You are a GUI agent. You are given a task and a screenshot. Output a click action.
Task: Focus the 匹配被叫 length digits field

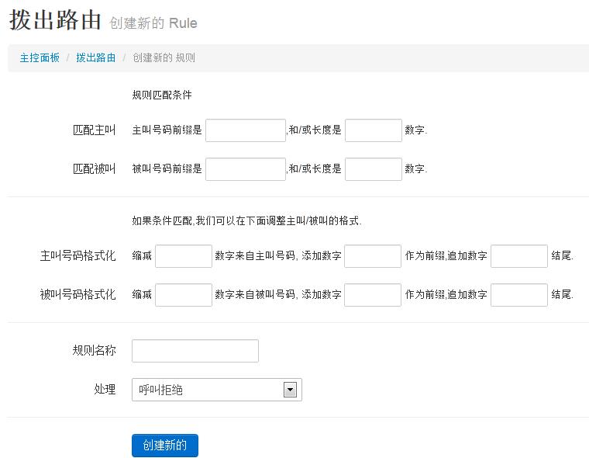click(374, 169)
